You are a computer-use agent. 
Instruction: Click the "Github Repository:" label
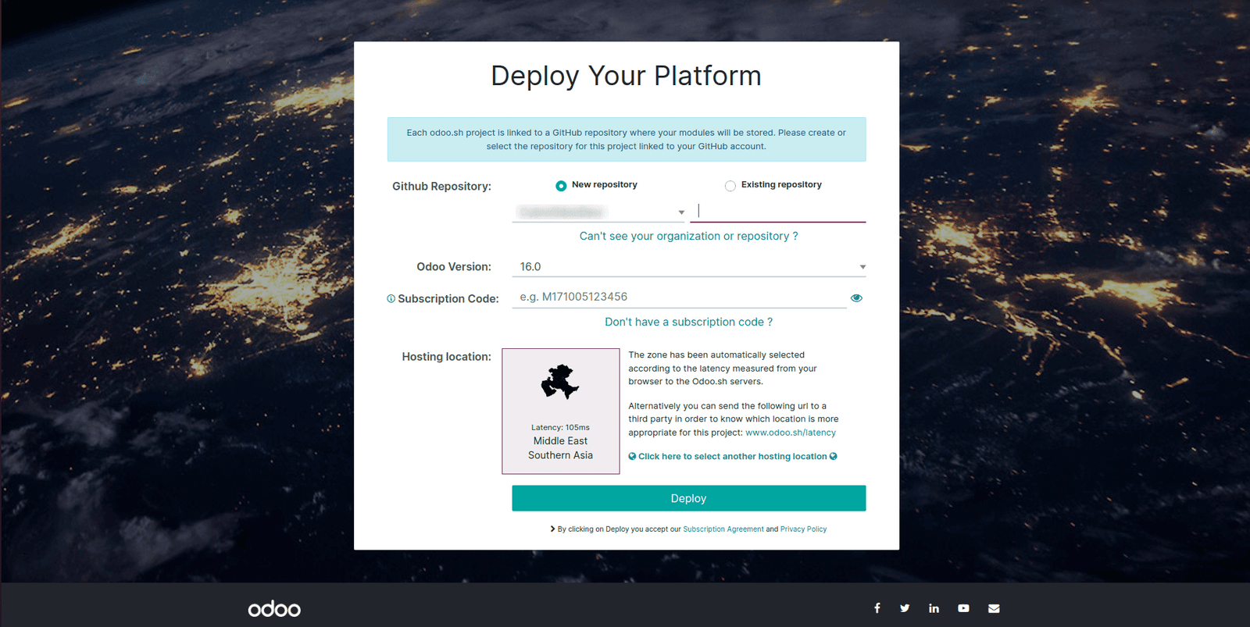click(x=441, y=187)
